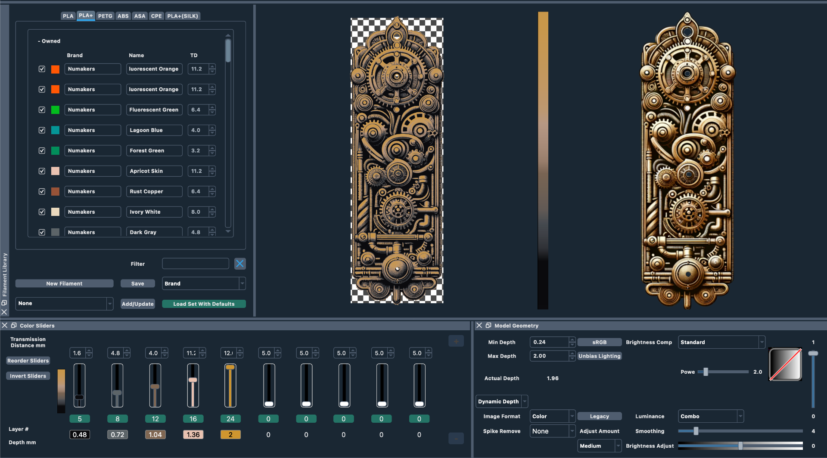The width and height of the screenshot is (827, 458).
Task: Switch to the CPE tab
Action: click(x=156, y=16)
